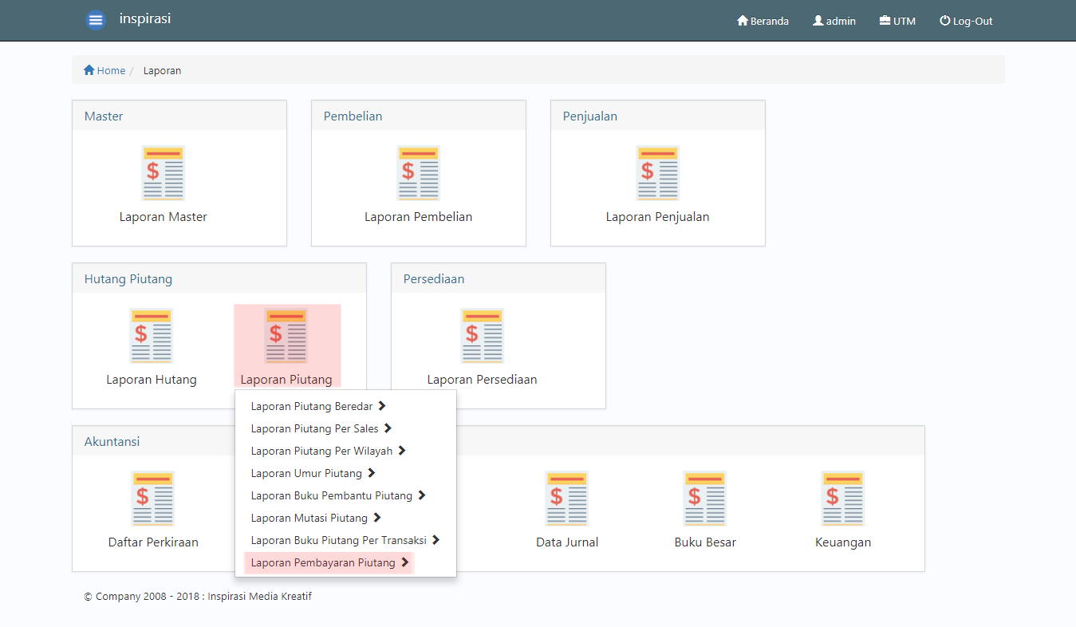Click the Master panel heading
The width and height of the screenshot is (1076, 627).
[104, 116]
